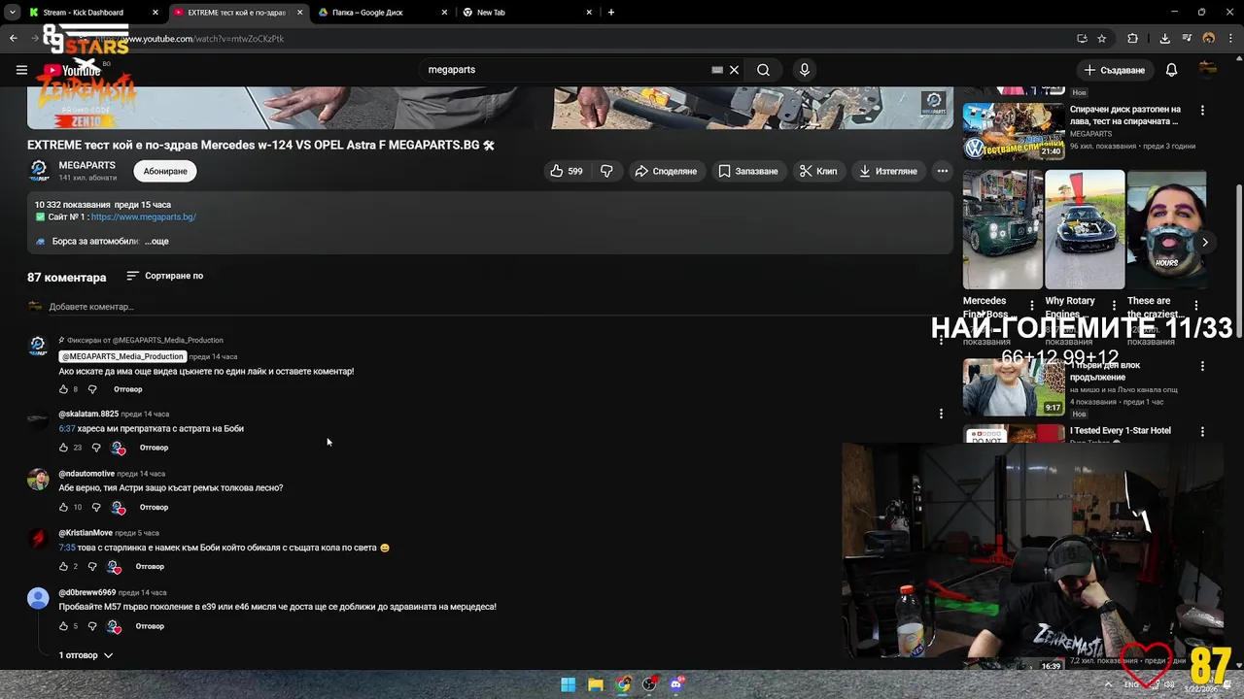1244x699 pixels.
Task: Dislike the video
Action: (606, 171)
